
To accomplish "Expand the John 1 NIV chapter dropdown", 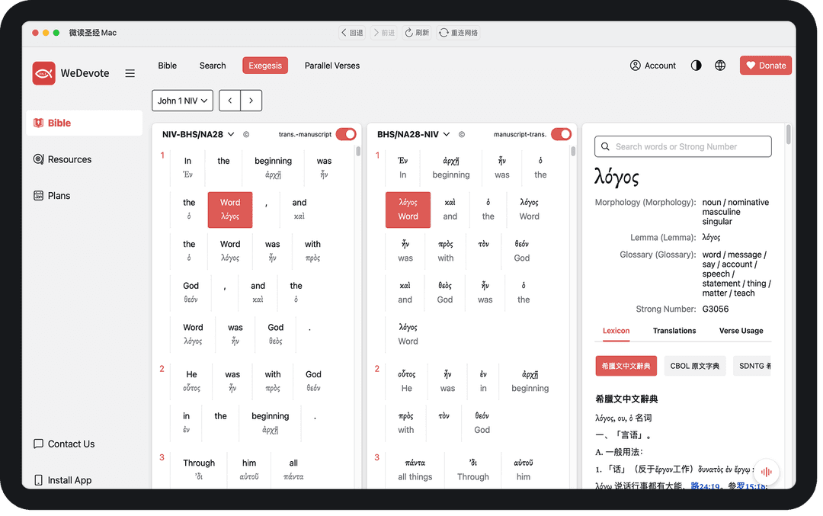I will (182, 101).
